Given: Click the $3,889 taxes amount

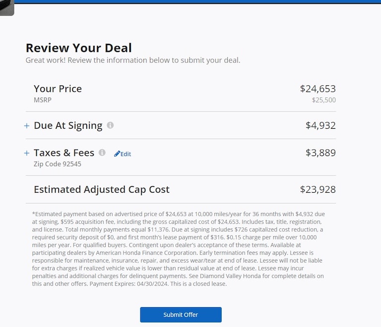Looking at the screenshot, I should 320,153.
